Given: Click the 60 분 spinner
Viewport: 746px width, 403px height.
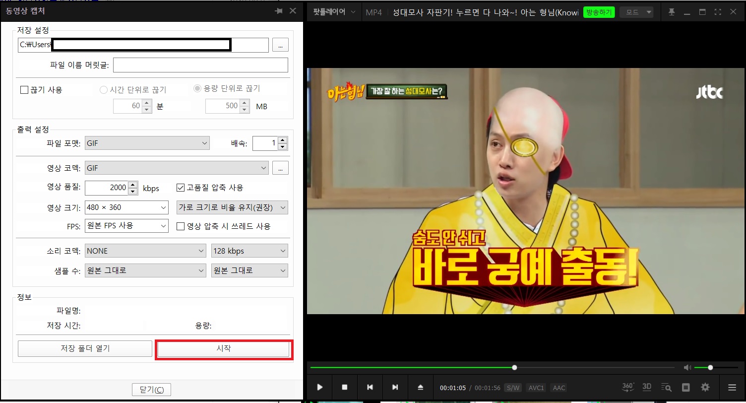Looking at the screenshot, I should [132, 106].
